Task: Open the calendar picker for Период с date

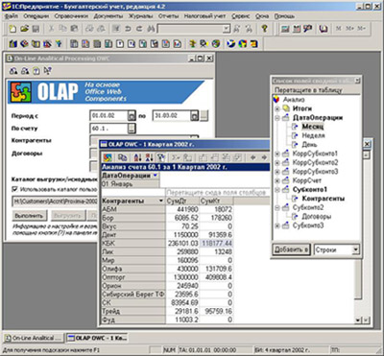Action: point(132,116)
